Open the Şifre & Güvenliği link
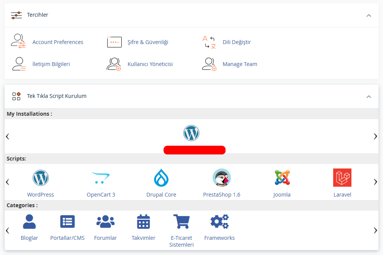This screenshot has height=255, width=383. click(148, 42)
